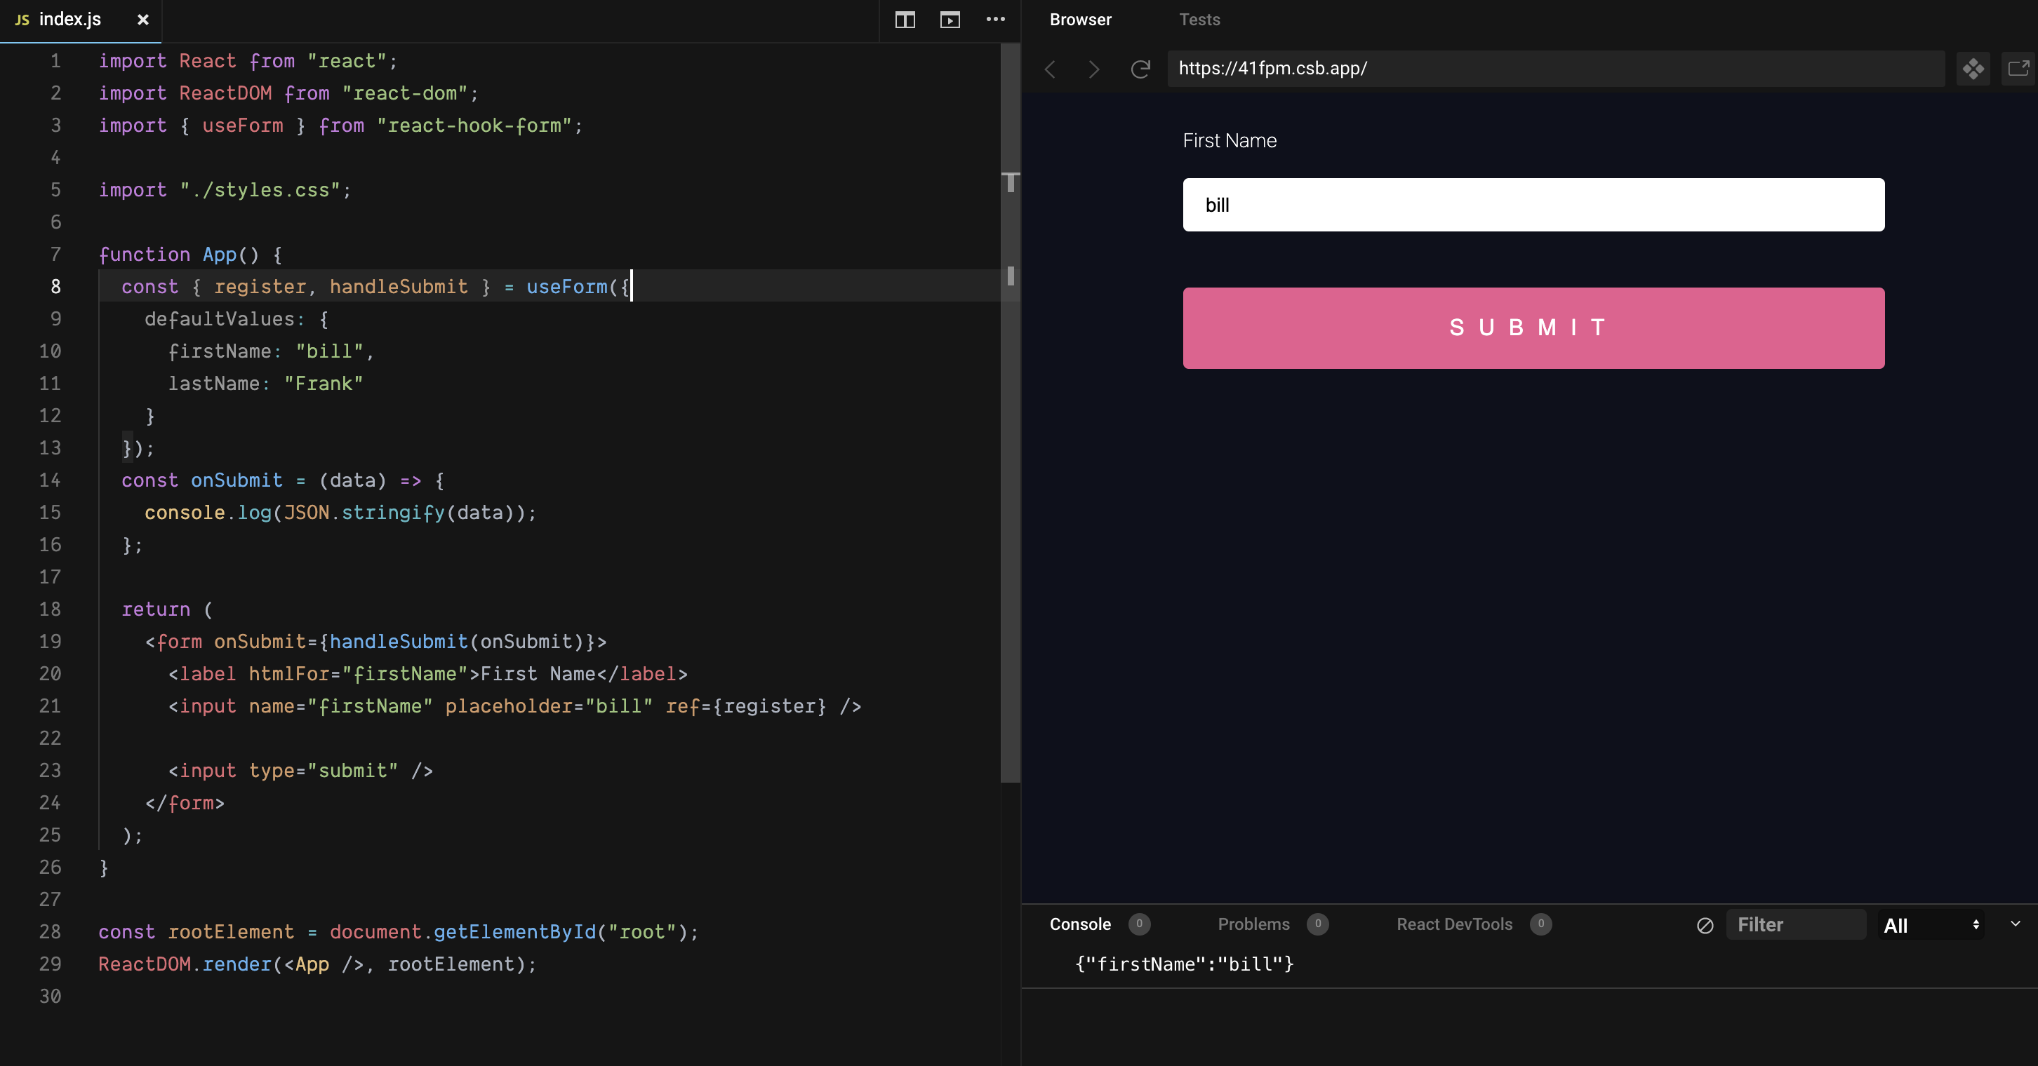2038x1066 pixels.
Task: Split the editor into two panes
Action: 905,20
